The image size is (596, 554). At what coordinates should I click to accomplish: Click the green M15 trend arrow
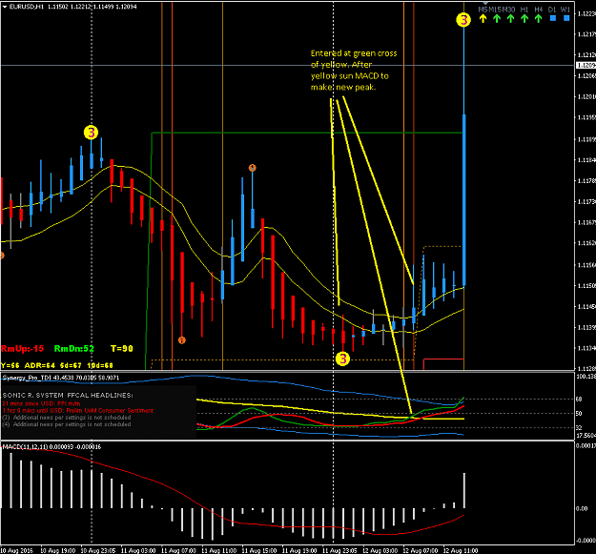497,18
